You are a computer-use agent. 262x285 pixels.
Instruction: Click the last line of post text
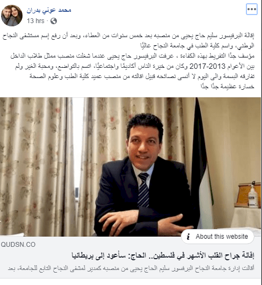click(x=228, y=86)
